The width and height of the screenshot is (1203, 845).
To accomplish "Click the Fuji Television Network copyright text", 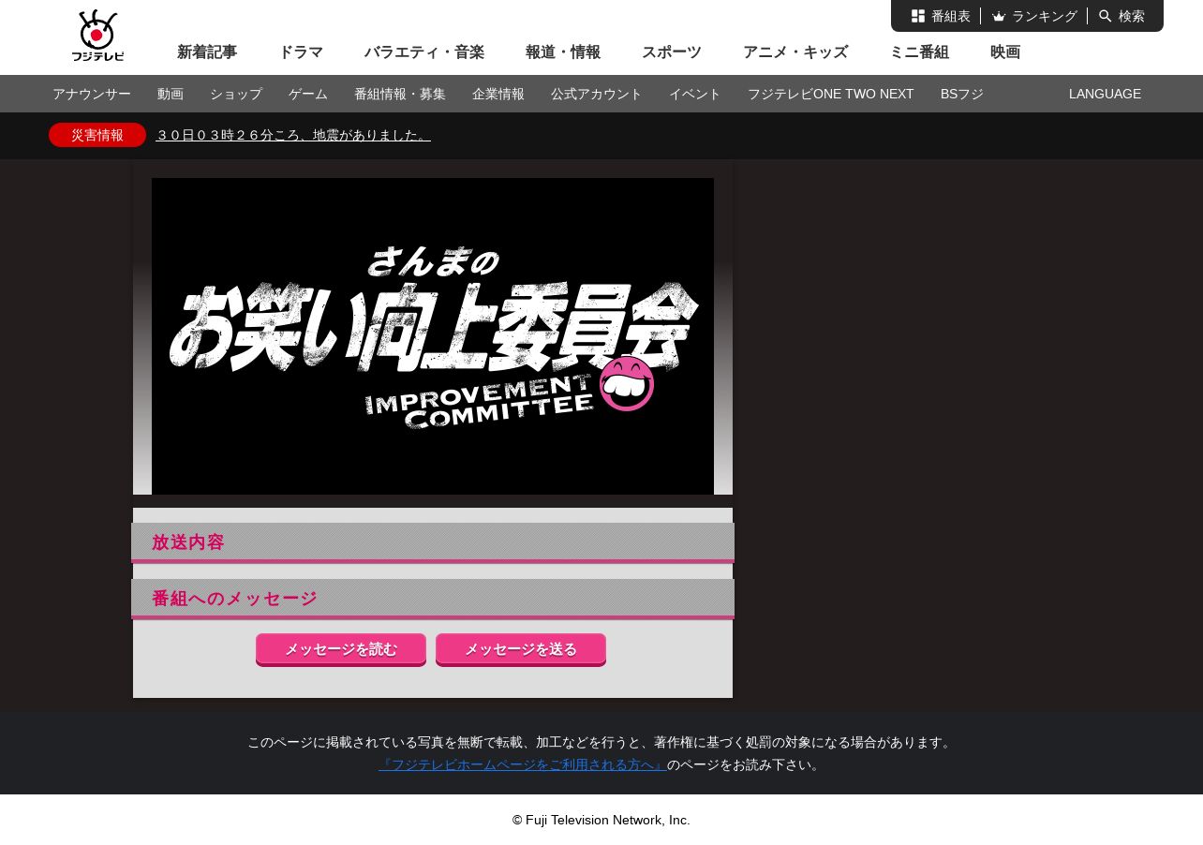I will click(601, 820).
